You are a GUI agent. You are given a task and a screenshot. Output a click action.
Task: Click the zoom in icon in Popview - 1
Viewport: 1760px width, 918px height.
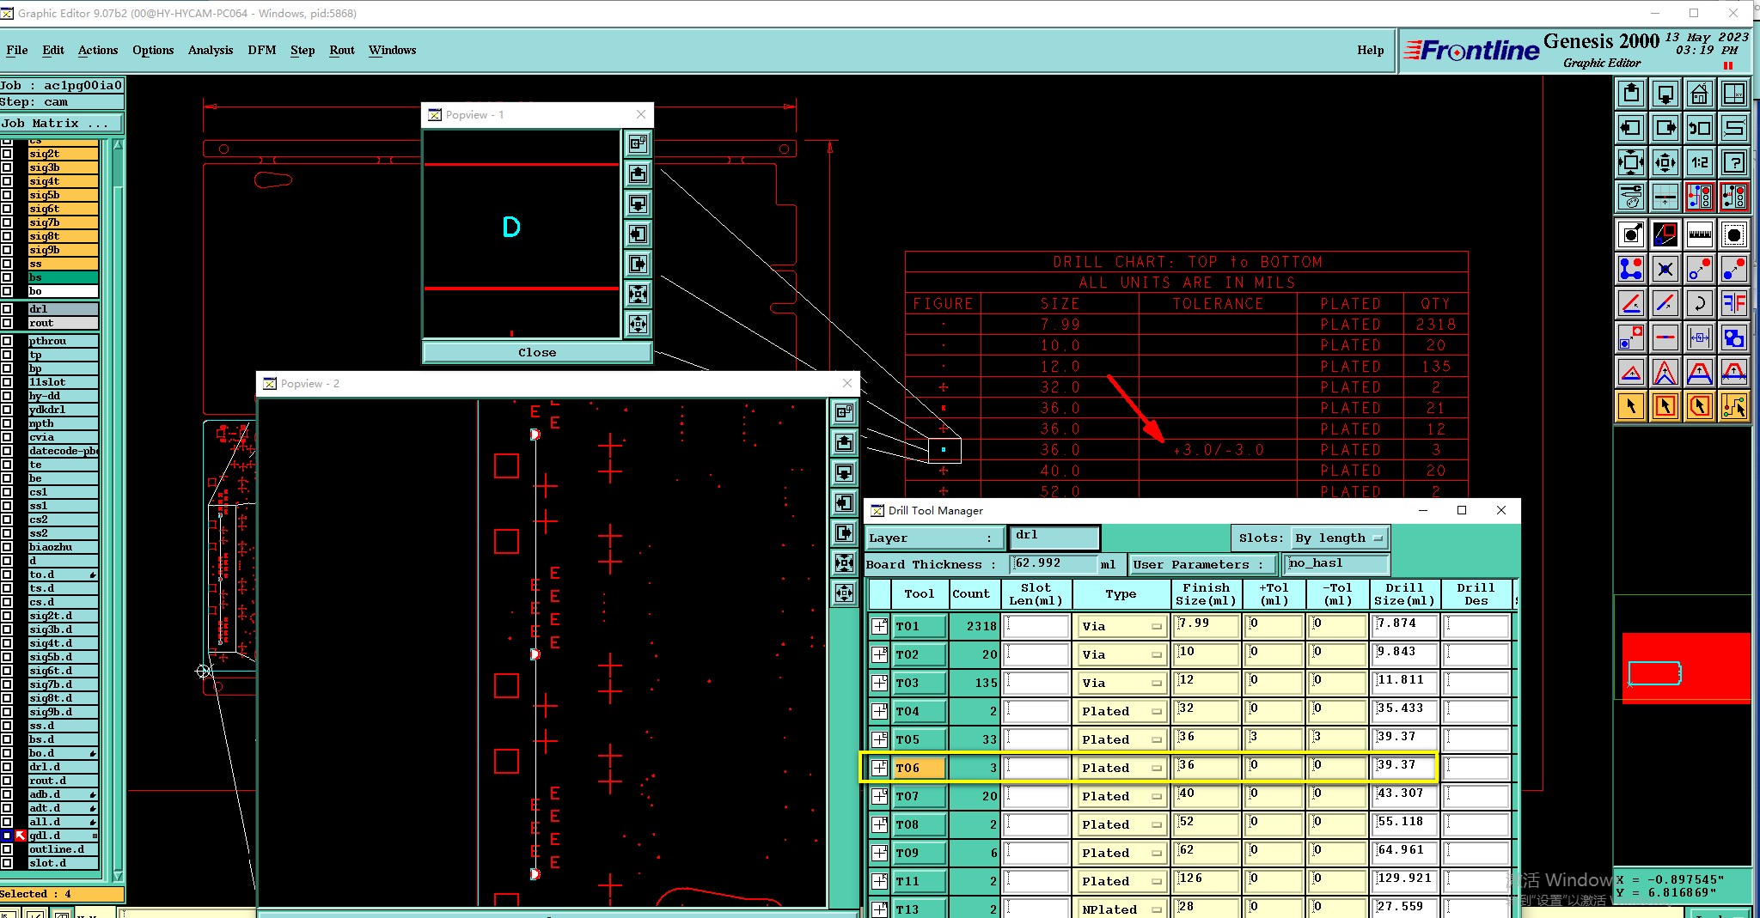coord(638,324)
